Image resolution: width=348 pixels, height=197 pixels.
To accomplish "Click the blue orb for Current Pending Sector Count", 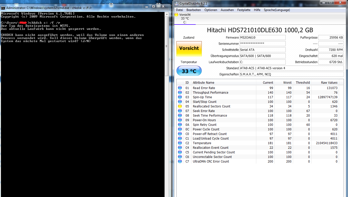I will point(180,152).
